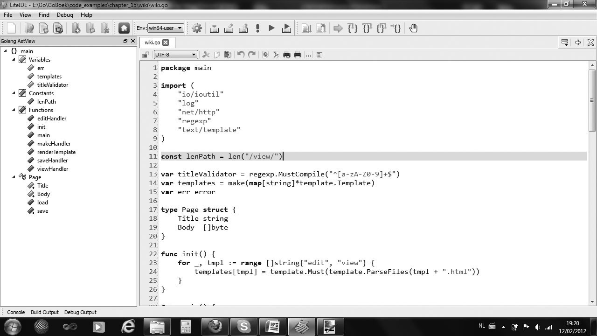The image size is (597, 336).
Task: Float the Golang AstView panel
Action: pyautogui.click(x=125, y=41)
